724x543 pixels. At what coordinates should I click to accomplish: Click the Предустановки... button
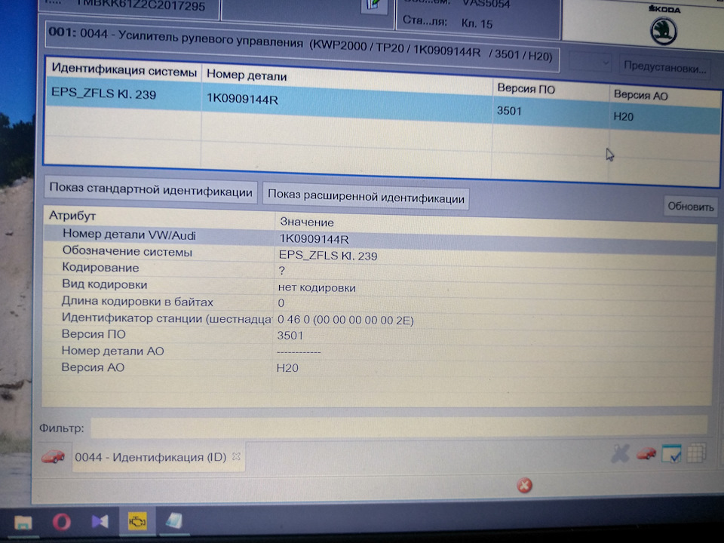(x=664, y=67)
